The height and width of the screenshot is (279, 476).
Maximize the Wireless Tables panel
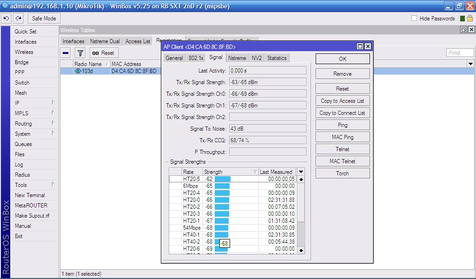(463, 30)
